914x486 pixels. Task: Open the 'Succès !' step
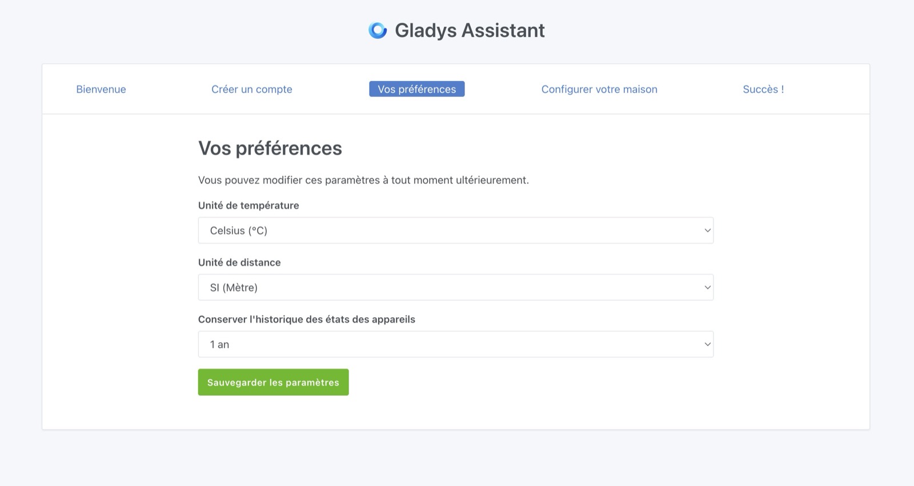point(764,89)
